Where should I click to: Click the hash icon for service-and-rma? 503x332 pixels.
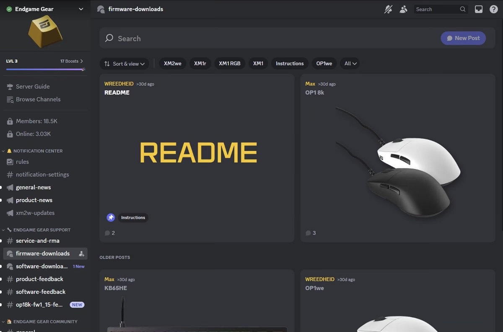tap(10, 241)
